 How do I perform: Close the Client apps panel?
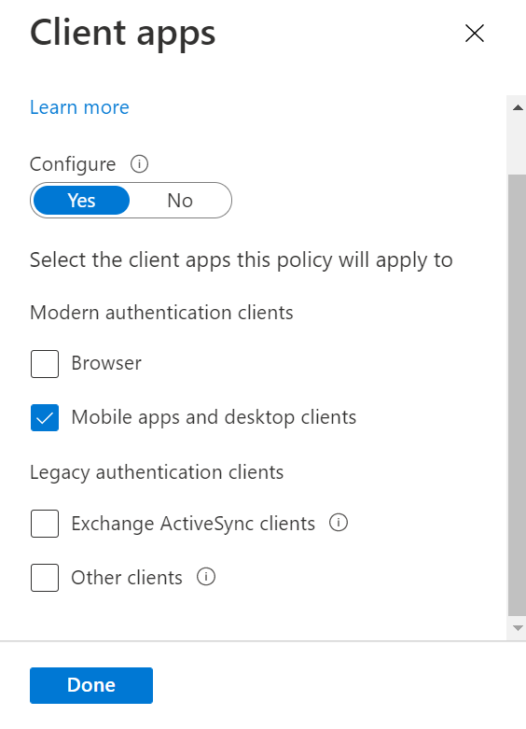point(475,34)
